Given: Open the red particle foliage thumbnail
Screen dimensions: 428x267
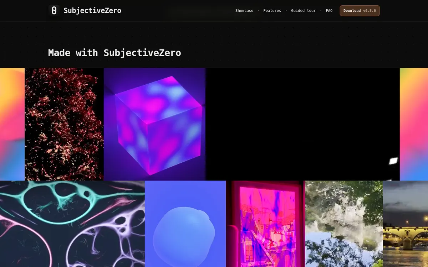Looking at the screenshot, I should (64, 124).
